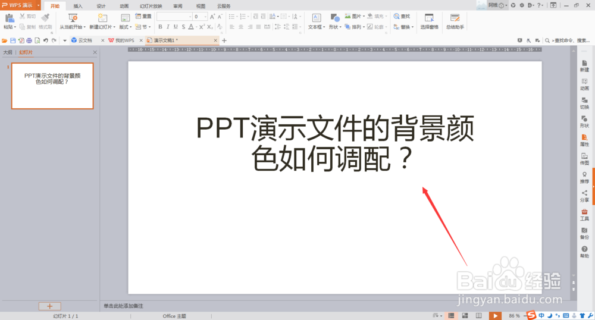Open the Slide Show (幻灯片放映) ribbon tab
This screenshot has height=320, width=595.
click(151, 6)
